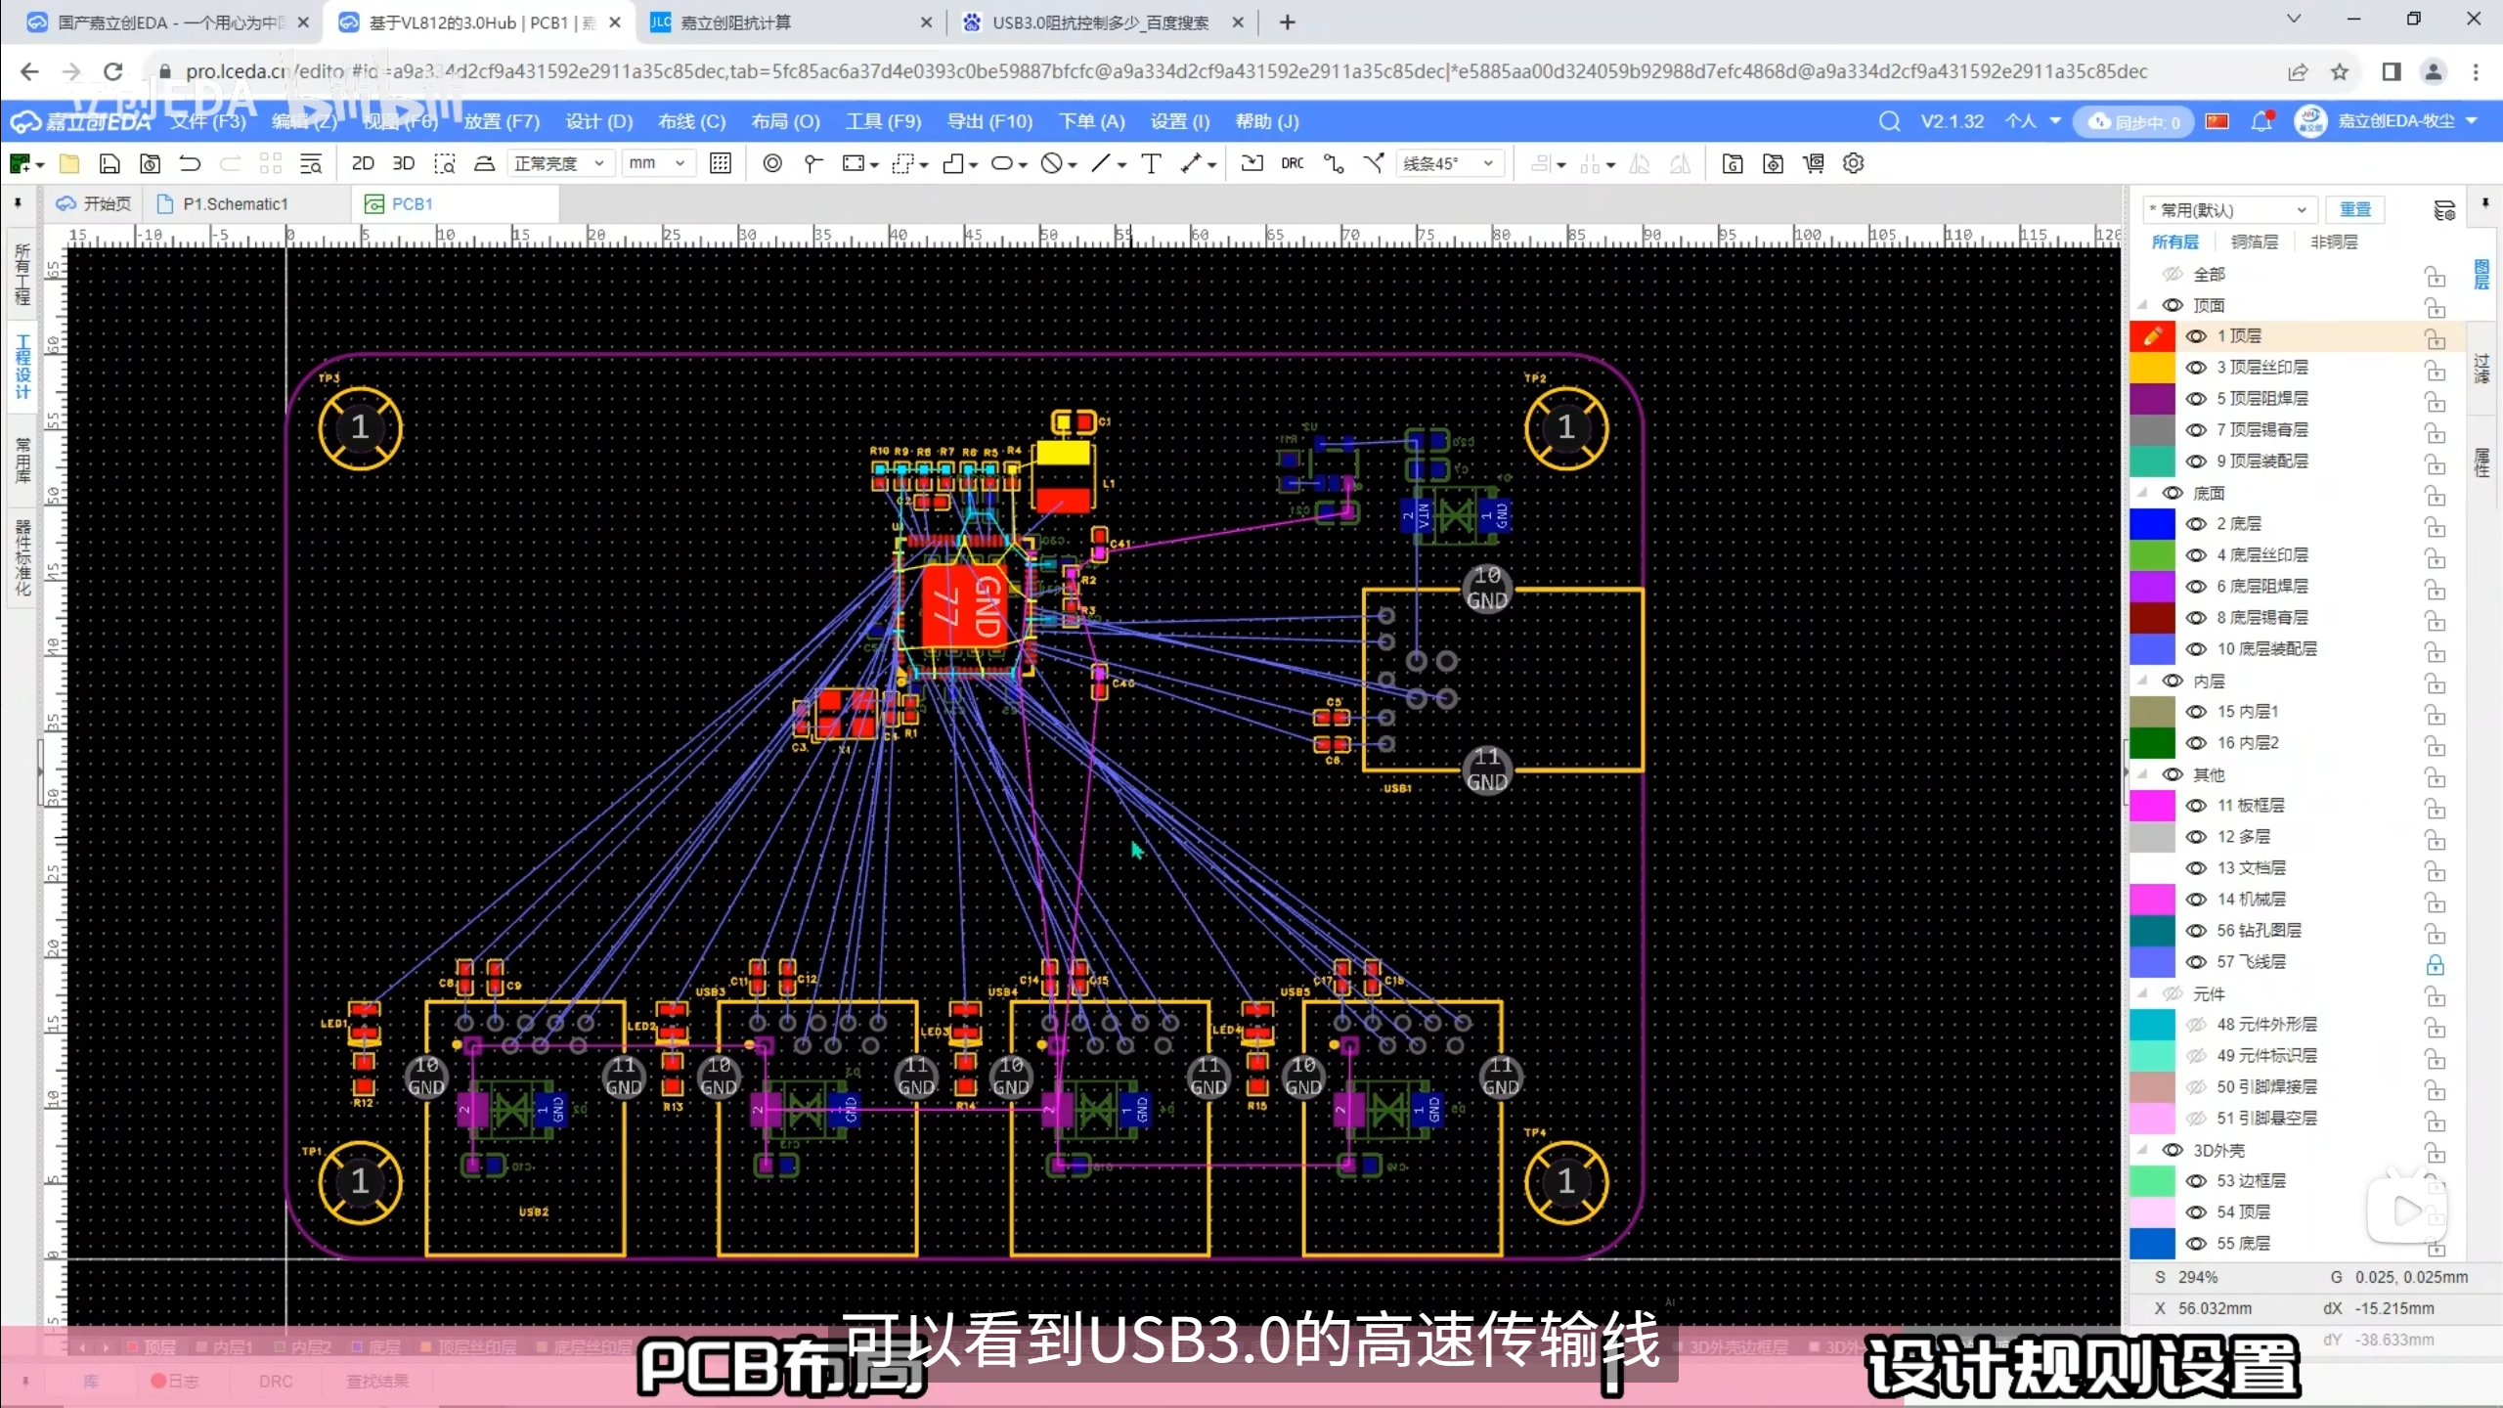Screen dimensions: 2503x1408
Task: Open the 正常亮度 brightness dropdown
Action: 560,163
